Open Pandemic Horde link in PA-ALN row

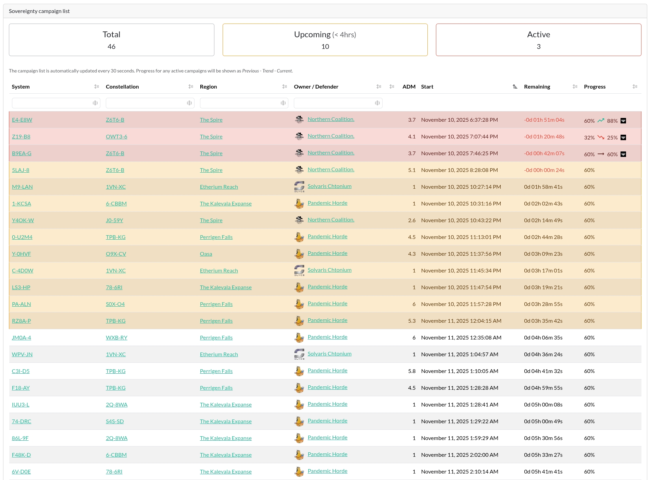click(x=327, y=304)
